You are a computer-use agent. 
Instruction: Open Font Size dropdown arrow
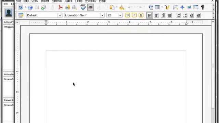coord(120,15)
